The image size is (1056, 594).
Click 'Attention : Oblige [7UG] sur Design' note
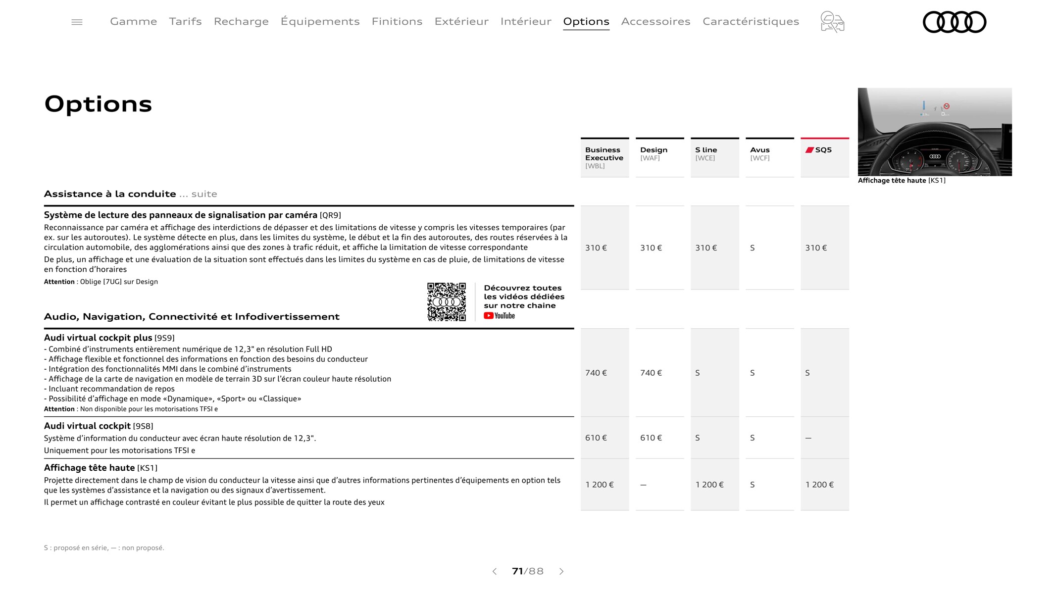point(101,282)
